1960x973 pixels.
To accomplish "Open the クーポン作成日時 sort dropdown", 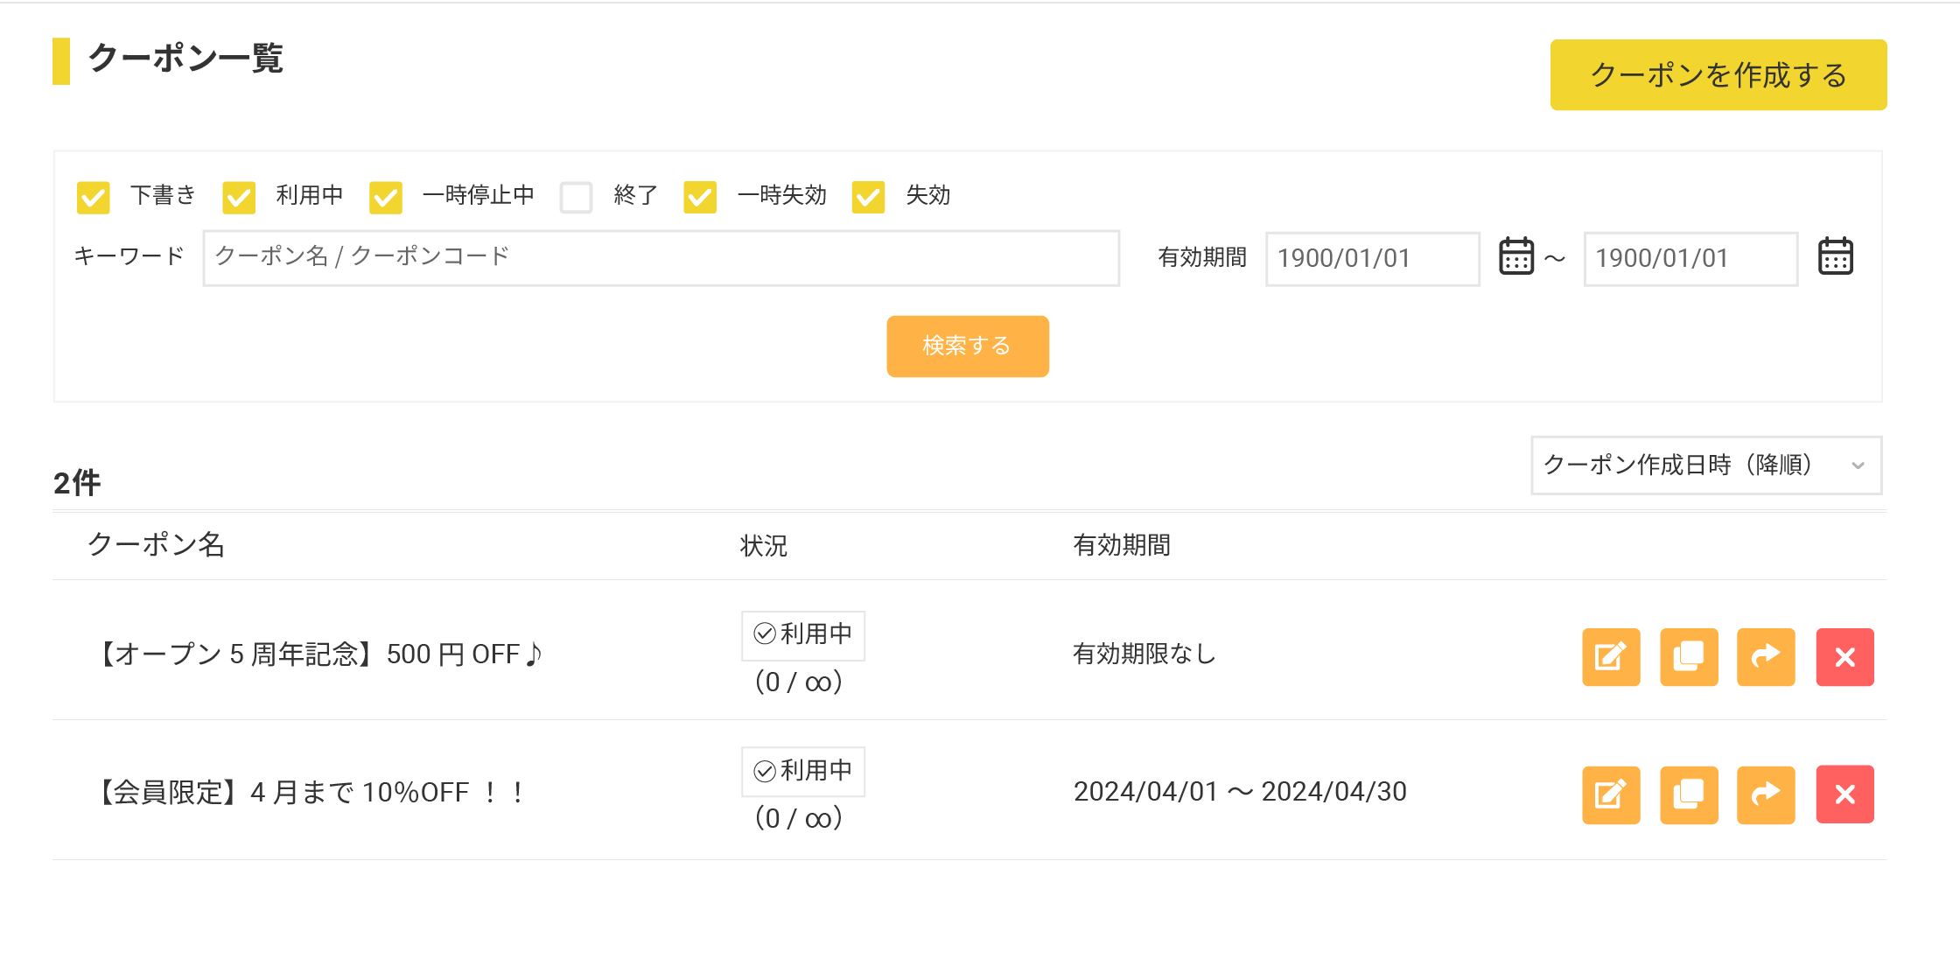I will tap(1705, 465).
